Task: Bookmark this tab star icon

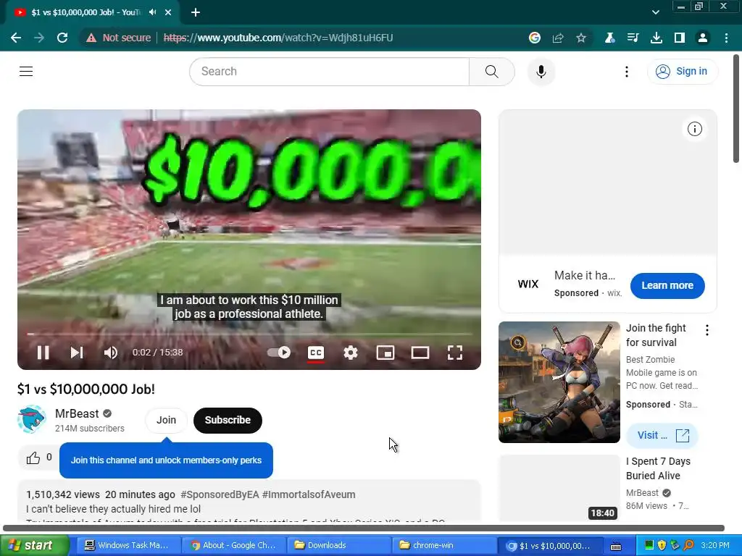Action: click(x=581, y=38)
